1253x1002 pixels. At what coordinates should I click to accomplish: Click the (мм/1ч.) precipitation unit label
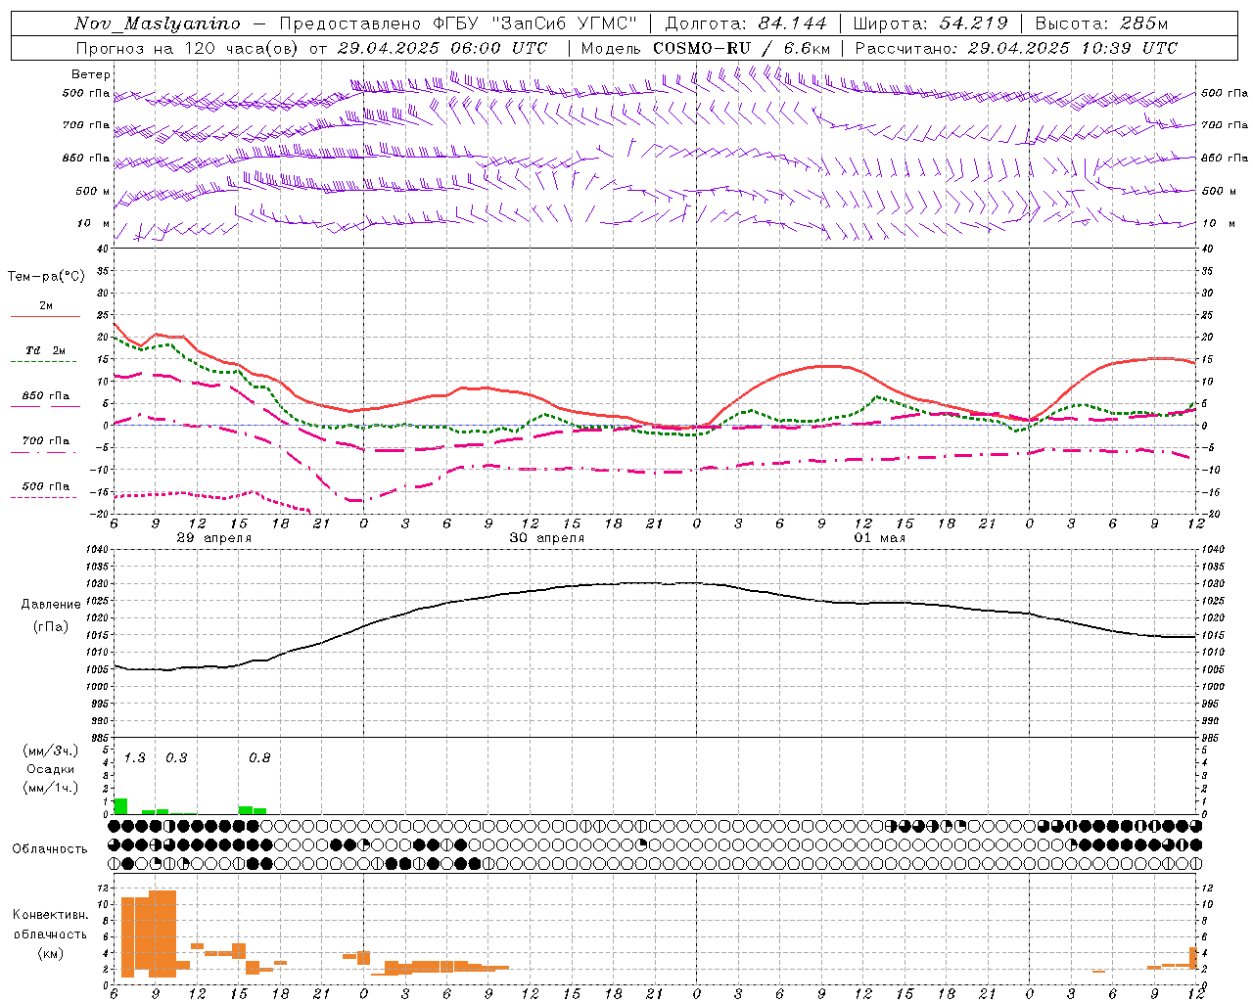[49, 788]
